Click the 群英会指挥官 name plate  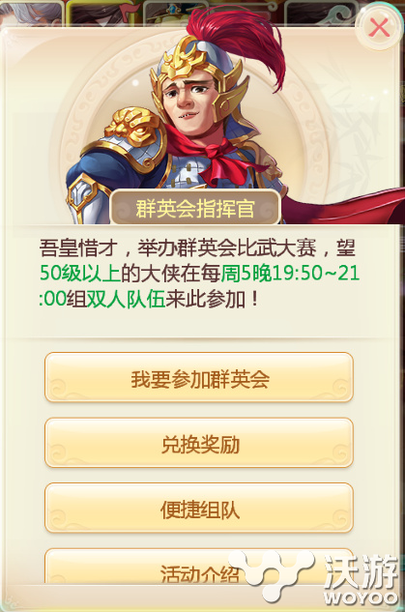pyautogui.click(x=196, y=208)
